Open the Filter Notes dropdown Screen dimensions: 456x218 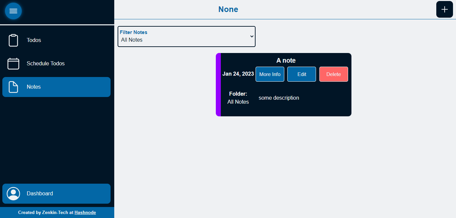click(186, 36)
